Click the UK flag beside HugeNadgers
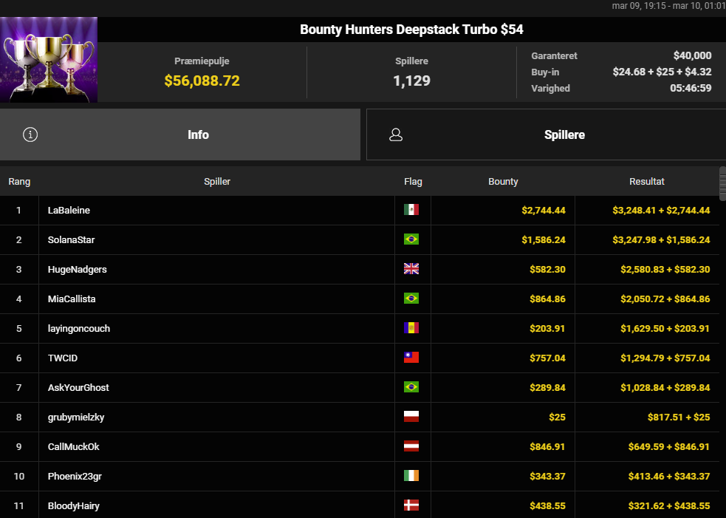The width and height of the screenshot is (726, 518). point(411,269)
